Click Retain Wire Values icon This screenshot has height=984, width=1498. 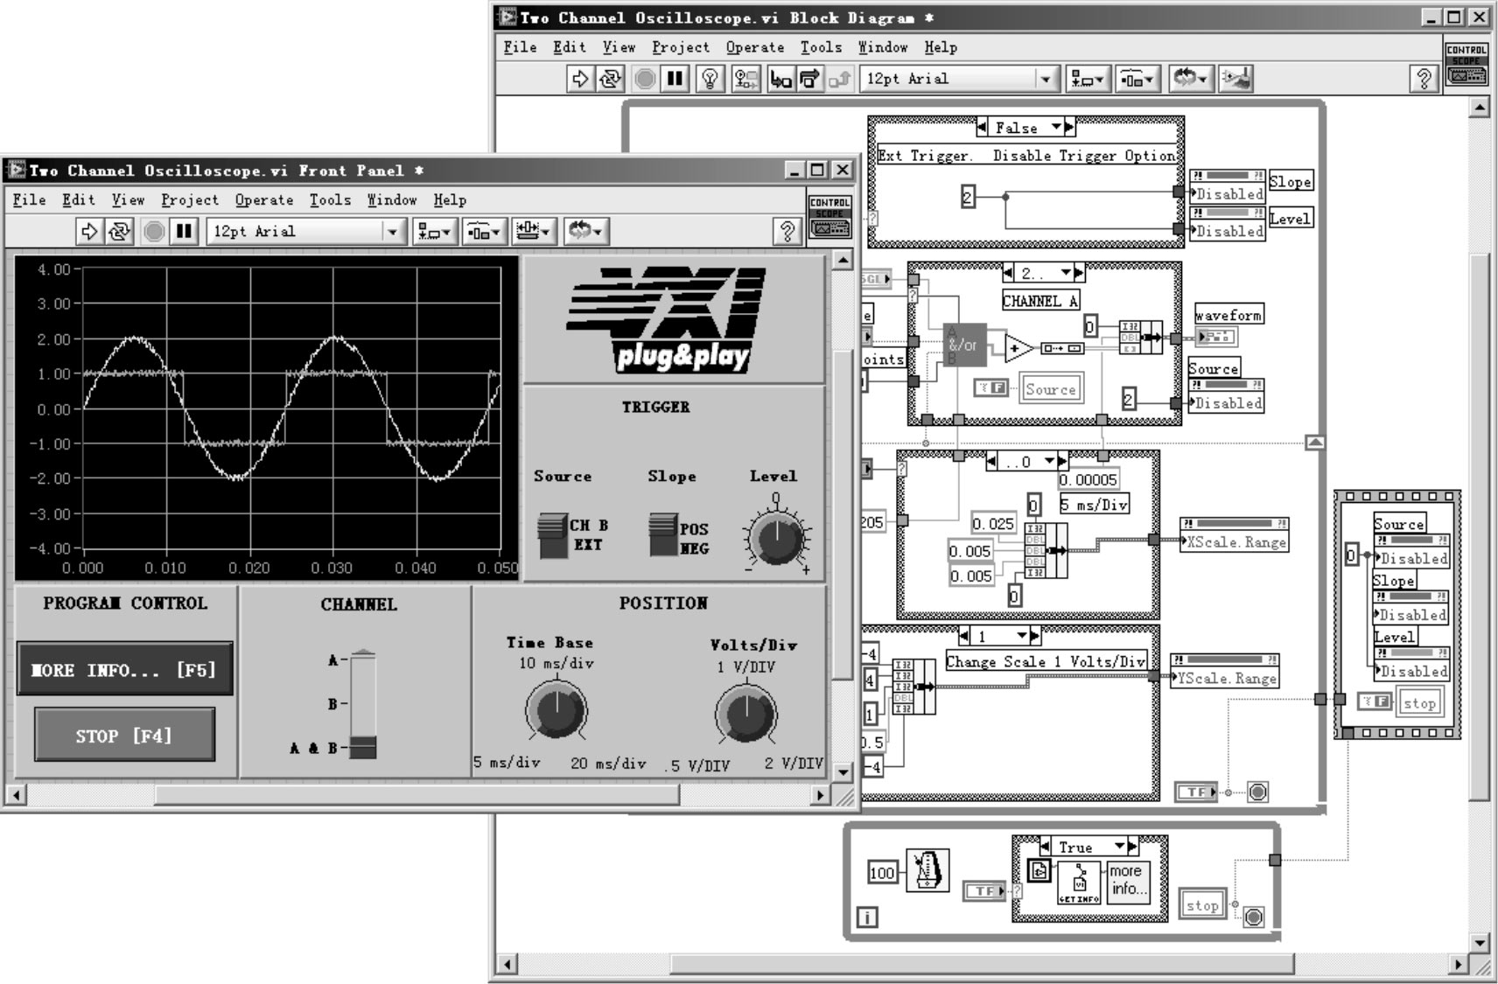point(745,79)
